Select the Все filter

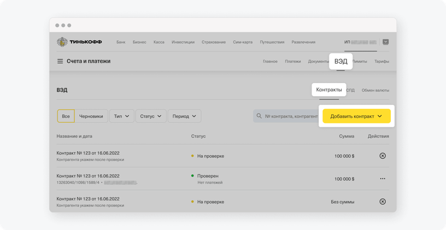(66, 116)
